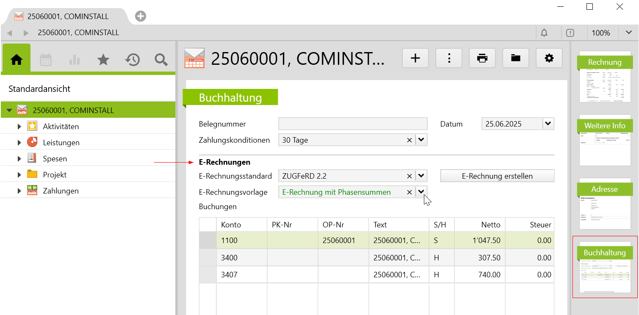Image resolution: width=639 pixels, height=315 pixels.
Task: Expand the Zahlungen tree node
Action: (x=19, y=191)
